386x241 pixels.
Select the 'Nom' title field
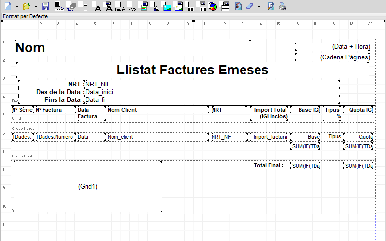133,48
